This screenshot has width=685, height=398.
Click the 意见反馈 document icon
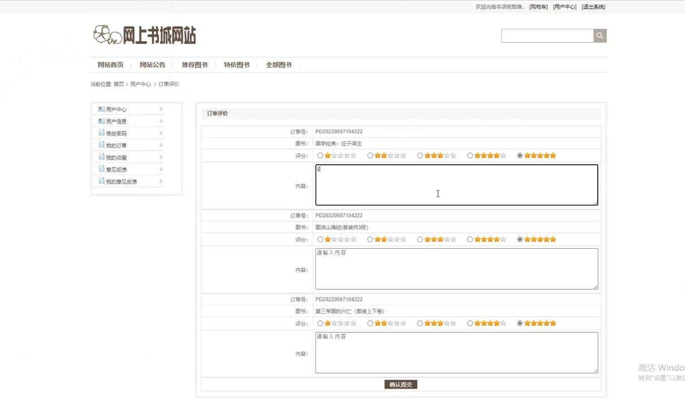point(102,169)
